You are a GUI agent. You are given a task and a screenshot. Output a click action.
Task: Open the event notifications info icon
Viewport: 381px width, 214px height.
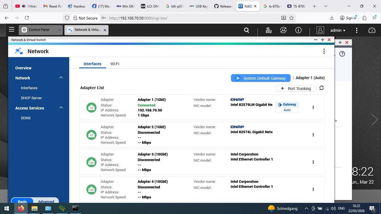(298, 30)
